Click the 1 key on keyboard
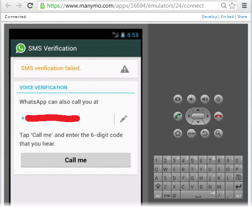The width and height of the screenshot is (252, 207). pyautogui.click(x=158, y=160)
